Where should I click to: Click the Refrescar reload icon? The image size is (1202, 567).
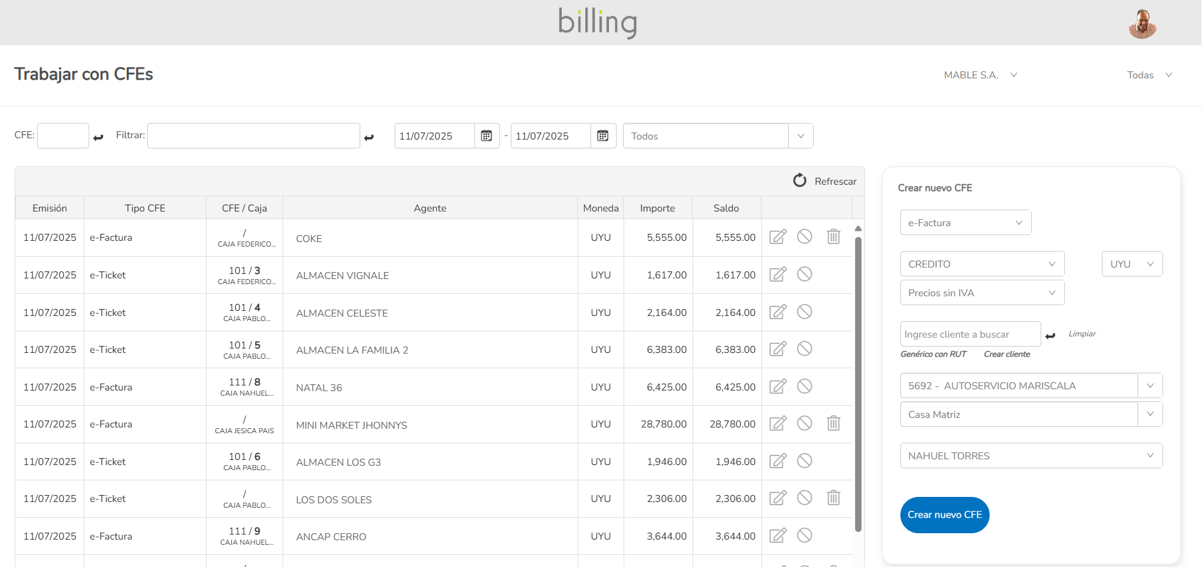[x=800, y=181]
